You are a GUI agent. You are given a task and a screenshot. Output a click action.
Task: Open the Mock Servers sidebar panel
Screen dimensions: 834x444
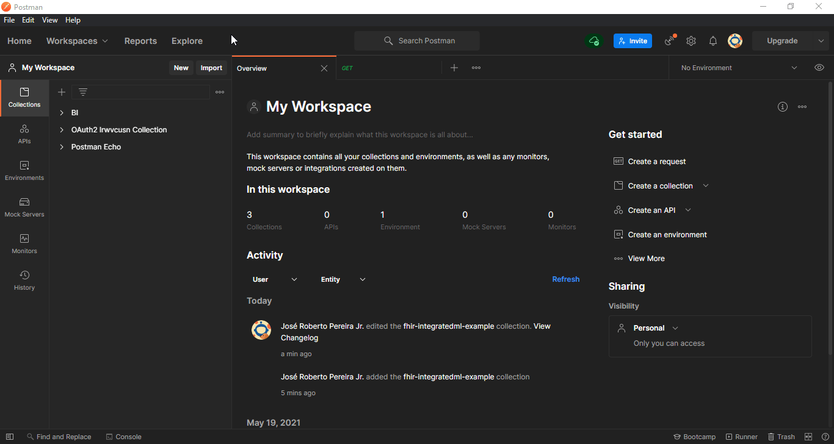coord(24,207)
